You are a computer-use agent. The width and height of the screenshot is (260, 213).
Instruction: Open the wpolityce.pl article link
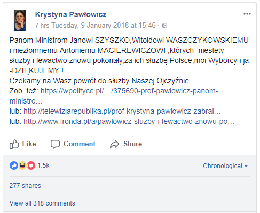click(114, 96)
